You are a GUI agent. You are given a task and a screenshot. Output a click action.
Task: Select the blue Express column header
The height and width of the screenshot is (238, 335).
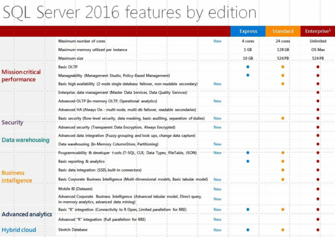coord(247,31)
